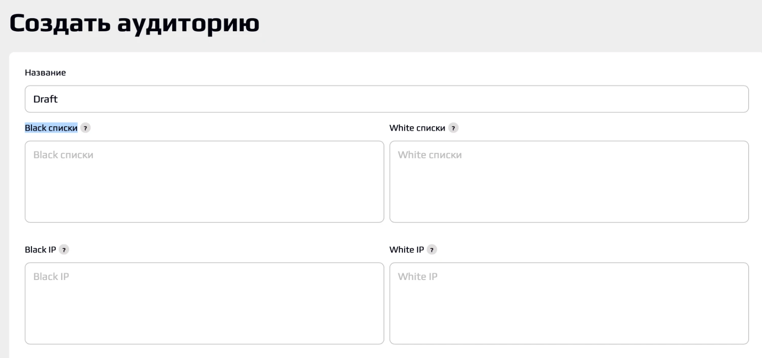Click the word Создать in the heading

click(x=60, y=24)
